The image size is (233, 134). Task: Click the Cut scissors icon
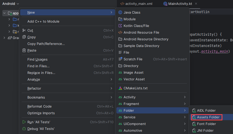click(x=24, y=30)
